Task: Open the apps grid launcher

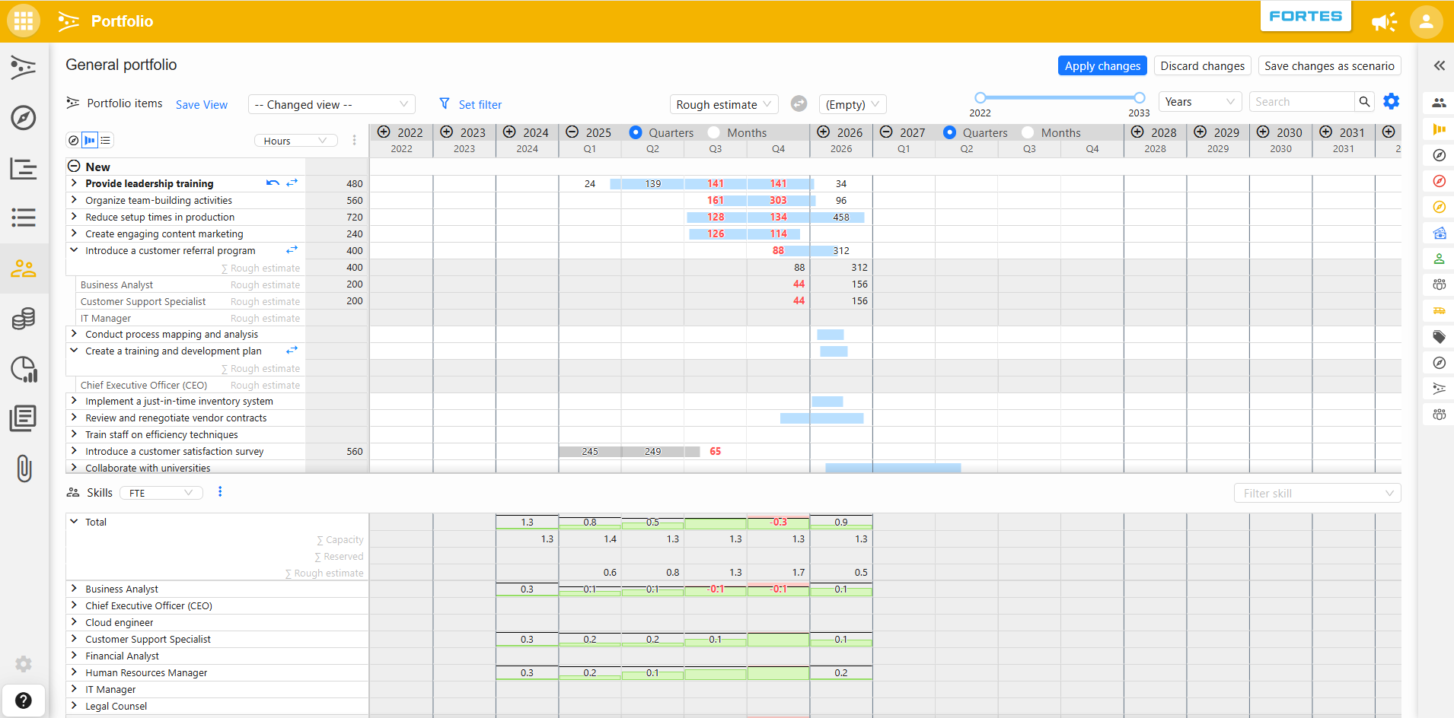Action: (x=24, y=21)
